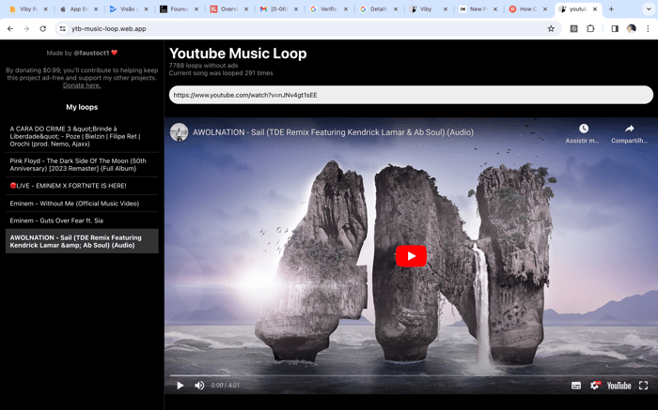Expand the tab search dropdown arrow

[x=649, y=8]
